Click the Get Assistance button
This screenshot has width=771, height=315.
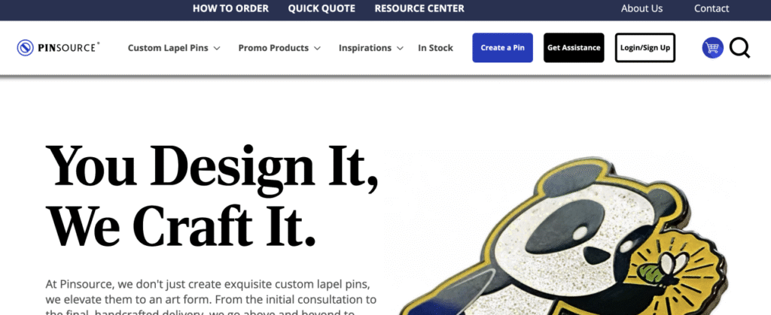[x=574, y=47]
